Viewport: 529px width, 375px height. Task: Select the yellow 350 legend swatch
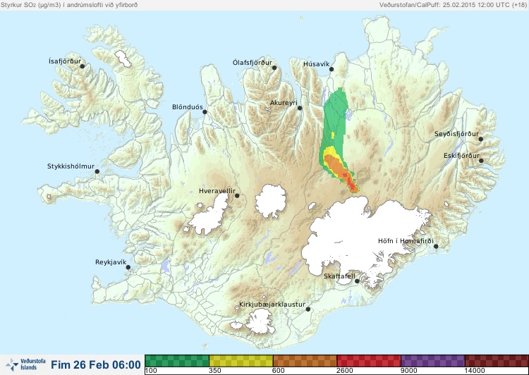click(x=241, y=361)
